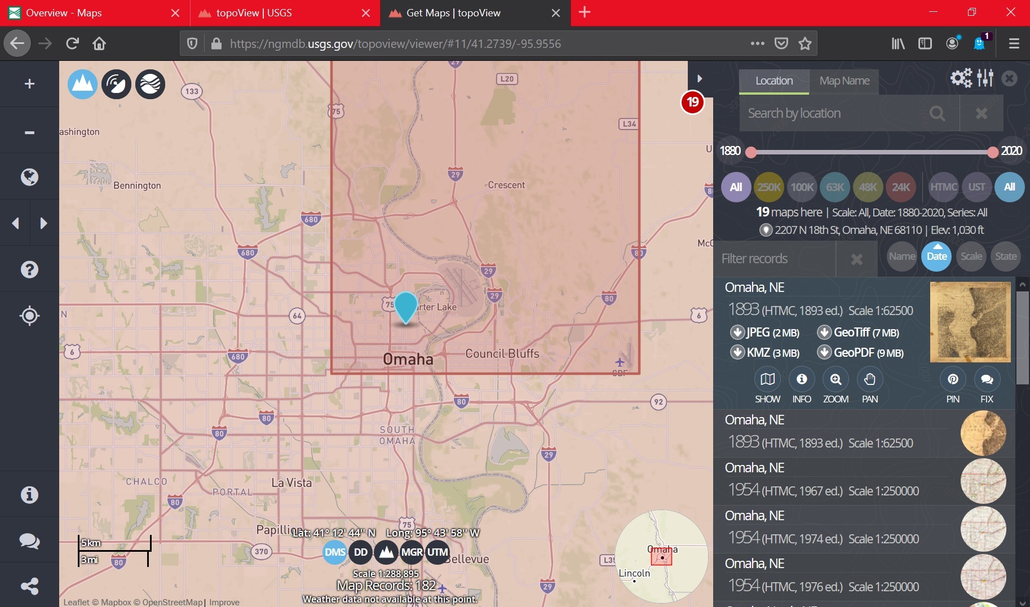Expand Omaha 1954 (1974 ed.) record
This screenshot has height=607, width=1030.
coord(864,529)
